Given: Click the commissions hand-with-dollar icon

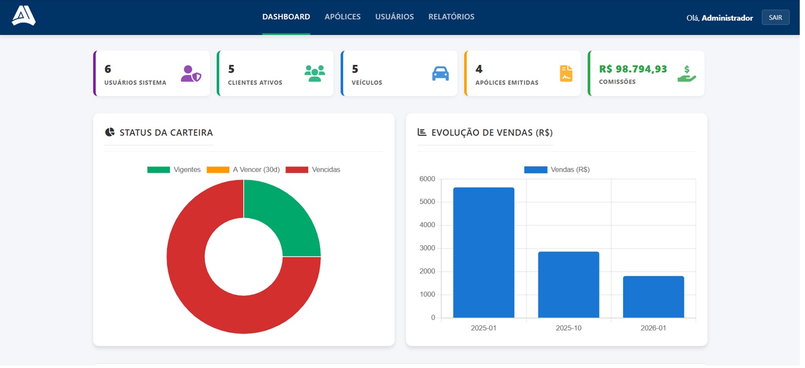Looking at the screenshot, I should 686,74.
